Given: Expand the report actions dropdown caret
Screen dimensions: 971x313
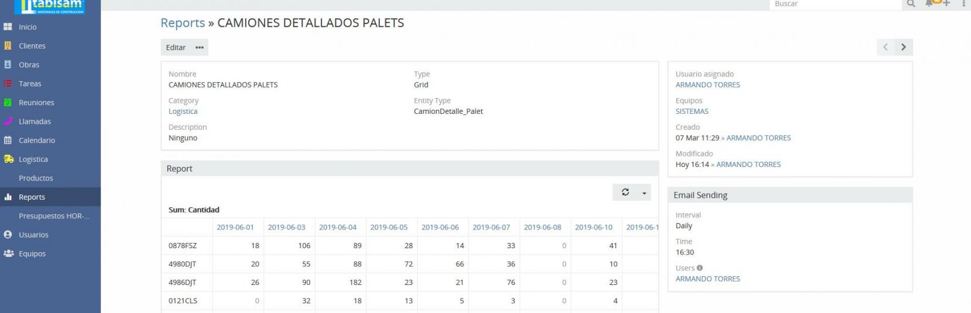Looking at the screenshot, I should click(644, 193).
